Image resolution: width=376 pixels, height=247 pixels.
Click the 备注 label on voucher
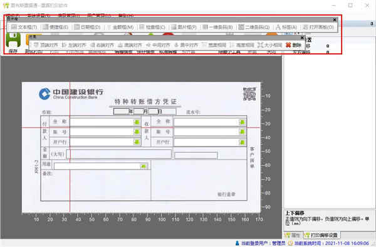48,173
